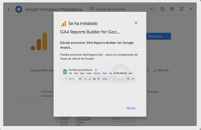
Task: Click the 123 format icon in preview
Action: tap(133, 79)
